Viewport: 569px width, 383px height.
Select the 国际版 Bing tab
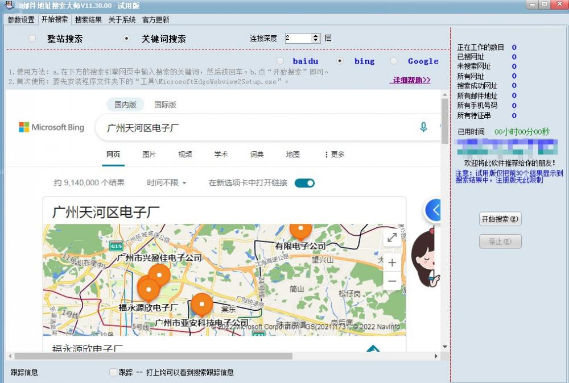[x=165, y=105]
